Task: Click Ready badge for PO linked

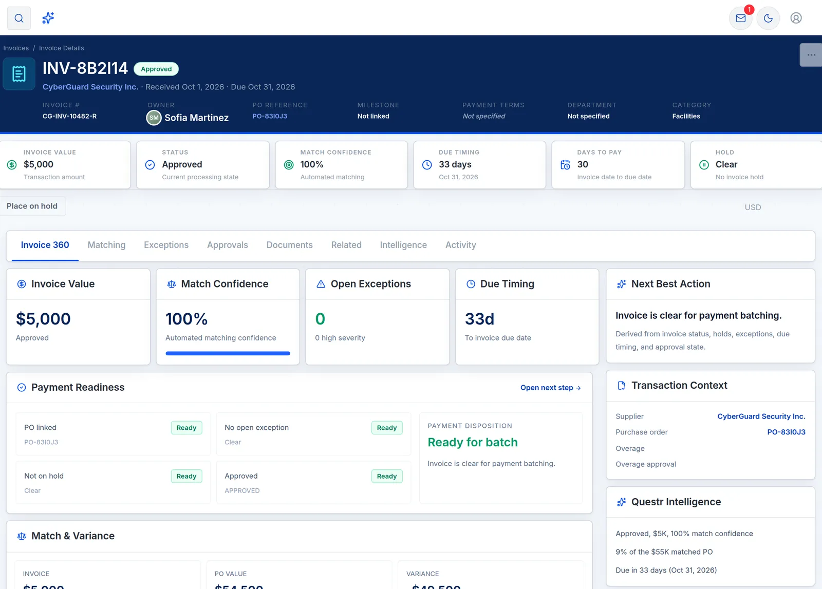Action: click(186, 428)
